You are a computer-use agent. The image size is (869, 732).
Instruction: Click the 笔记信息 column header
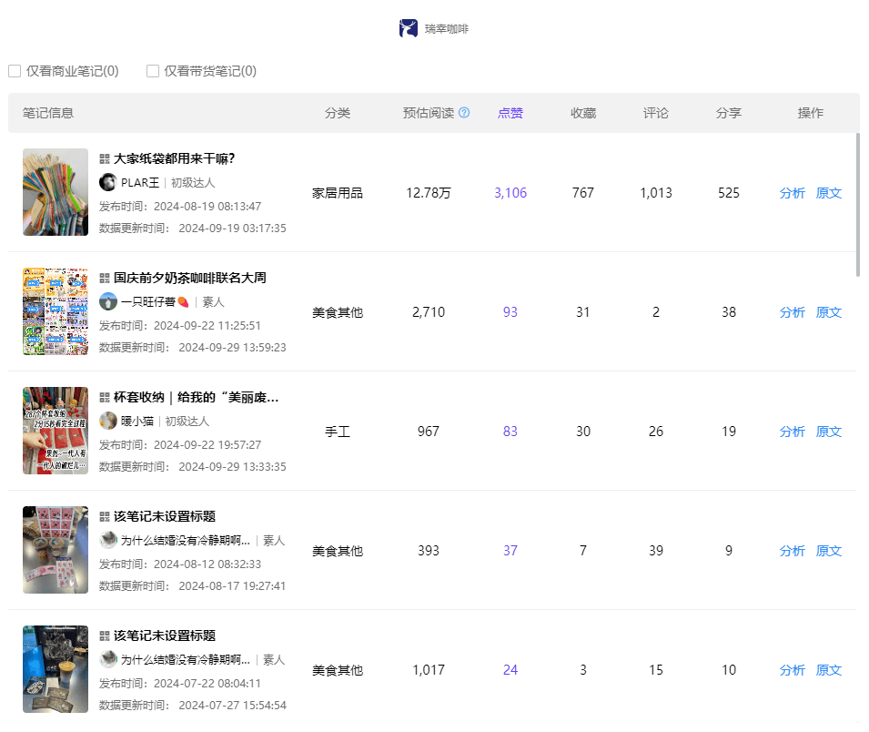tap(48, 113)
